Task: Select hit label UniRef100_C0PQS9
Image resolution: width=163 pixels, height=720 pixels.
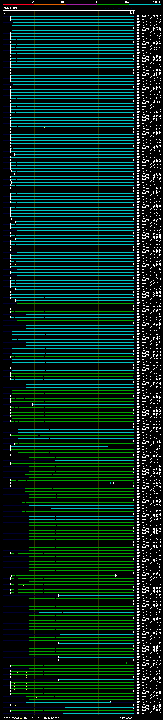Action: [x=149, y=693]
